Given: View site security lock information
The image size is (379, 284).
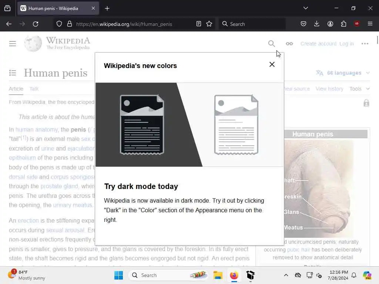Looking at the screenshot, I should (70, 24).
